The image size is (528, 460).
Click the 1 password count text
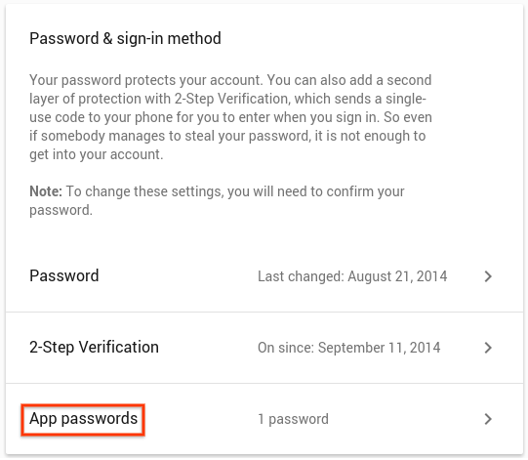pyautogui.click(x=293, y=420)
